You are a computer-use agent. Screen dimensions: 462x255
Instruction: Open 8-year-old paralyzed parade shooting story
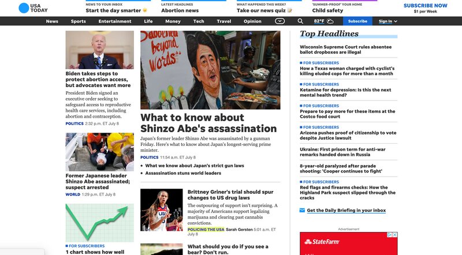(x=341, y=168)
